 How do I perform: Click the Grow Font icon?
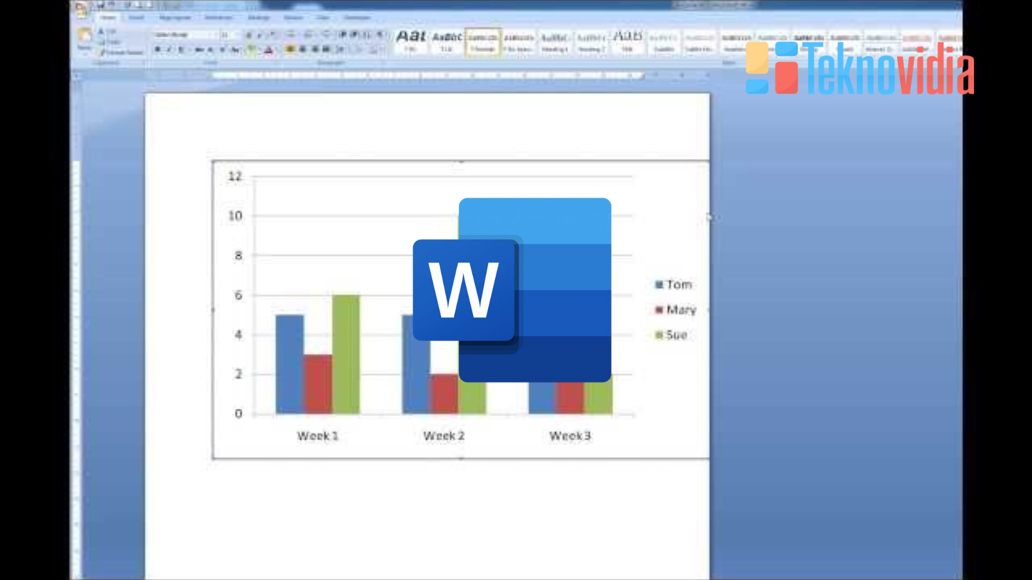pyautogui.click(x=249, y=35)
